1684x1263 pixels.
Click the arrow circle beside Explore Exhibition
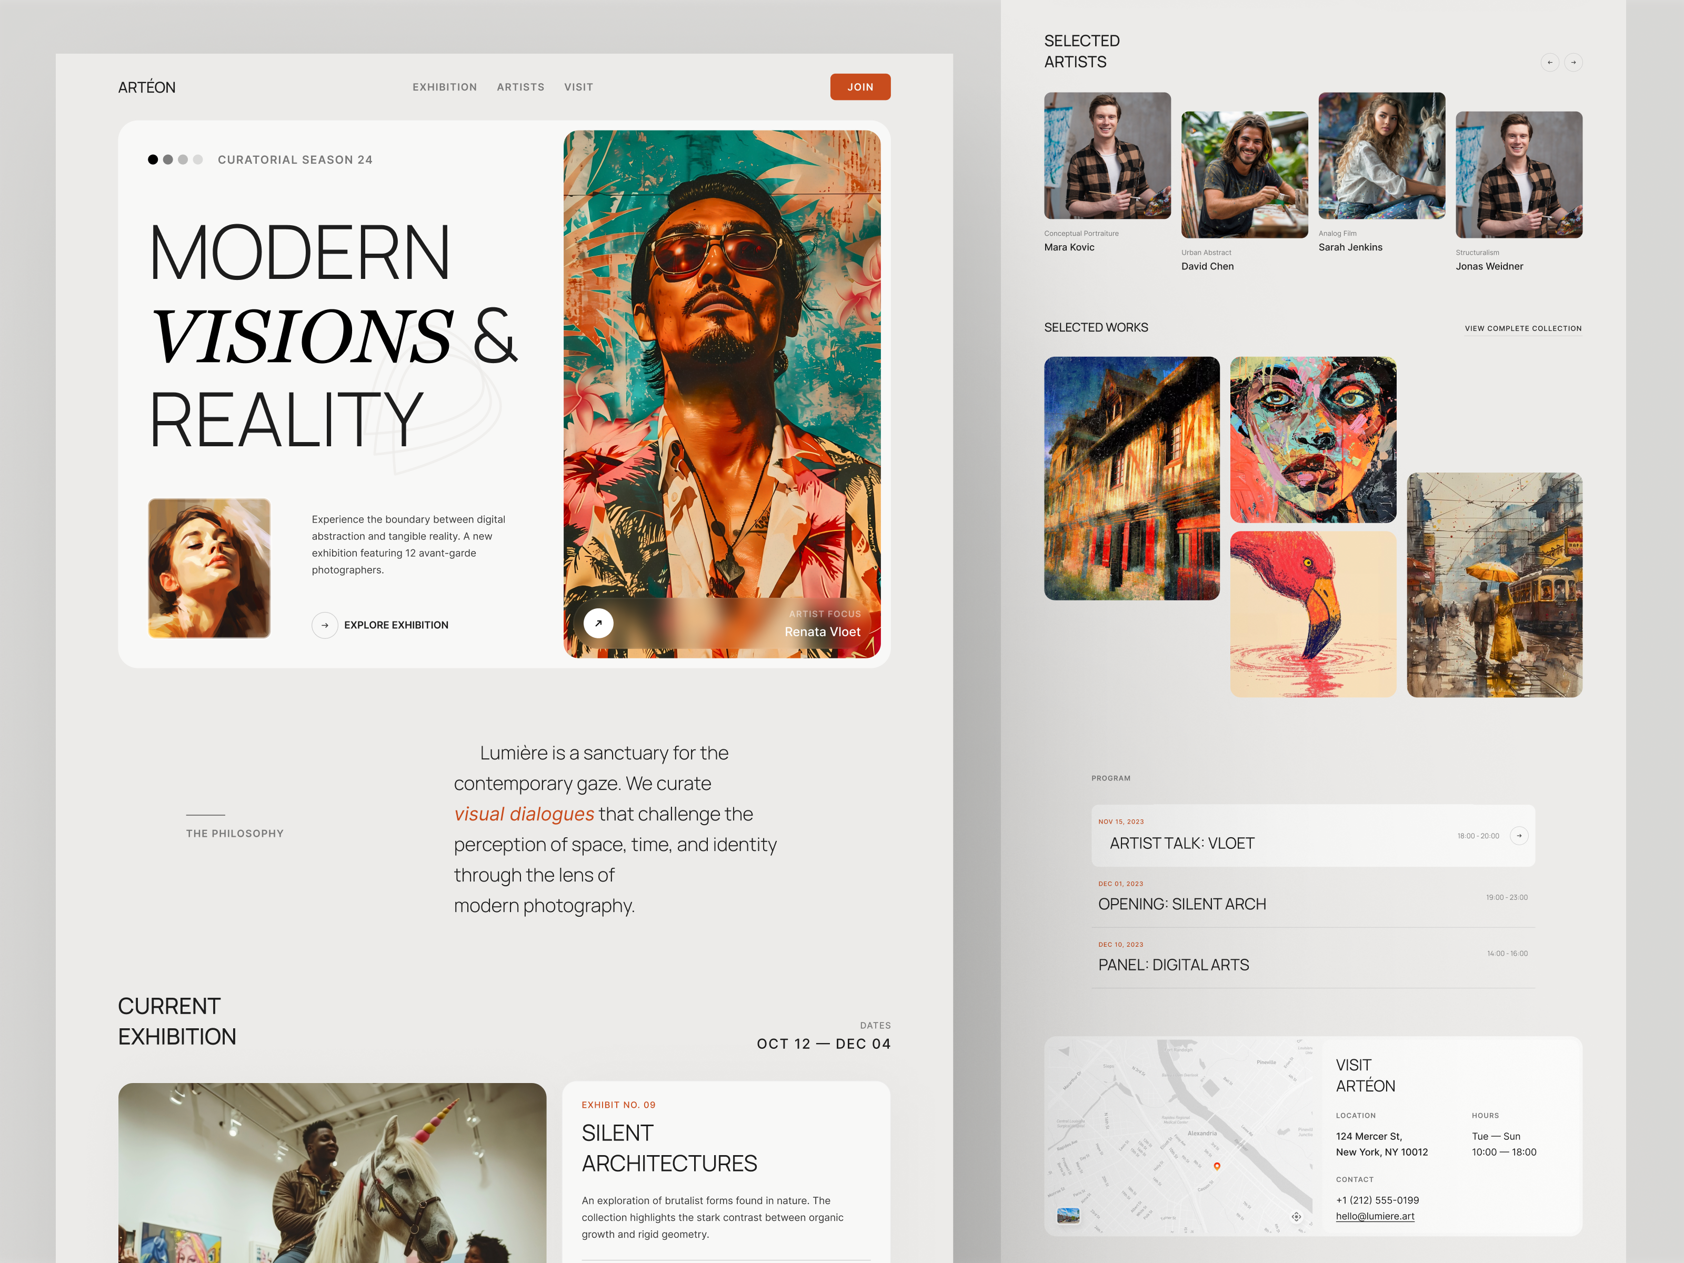[x=325, y=625]
